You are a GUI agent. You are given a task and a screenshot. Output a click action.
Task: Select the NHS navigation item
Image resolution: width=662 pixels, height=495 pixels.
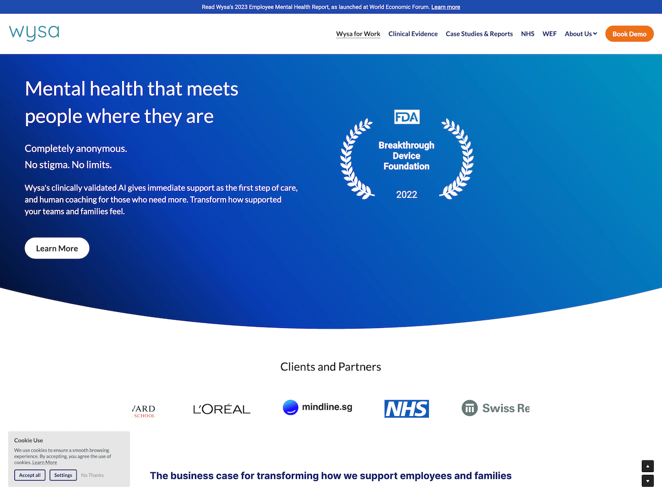coord(528,34)
